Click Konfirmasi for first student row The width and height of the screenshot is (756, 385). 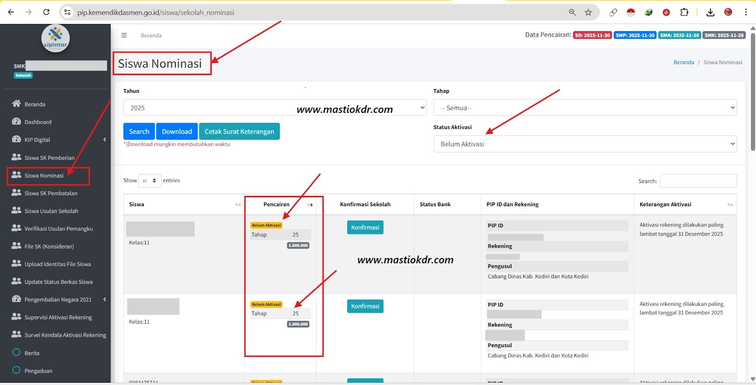click(x=365, y=227)
